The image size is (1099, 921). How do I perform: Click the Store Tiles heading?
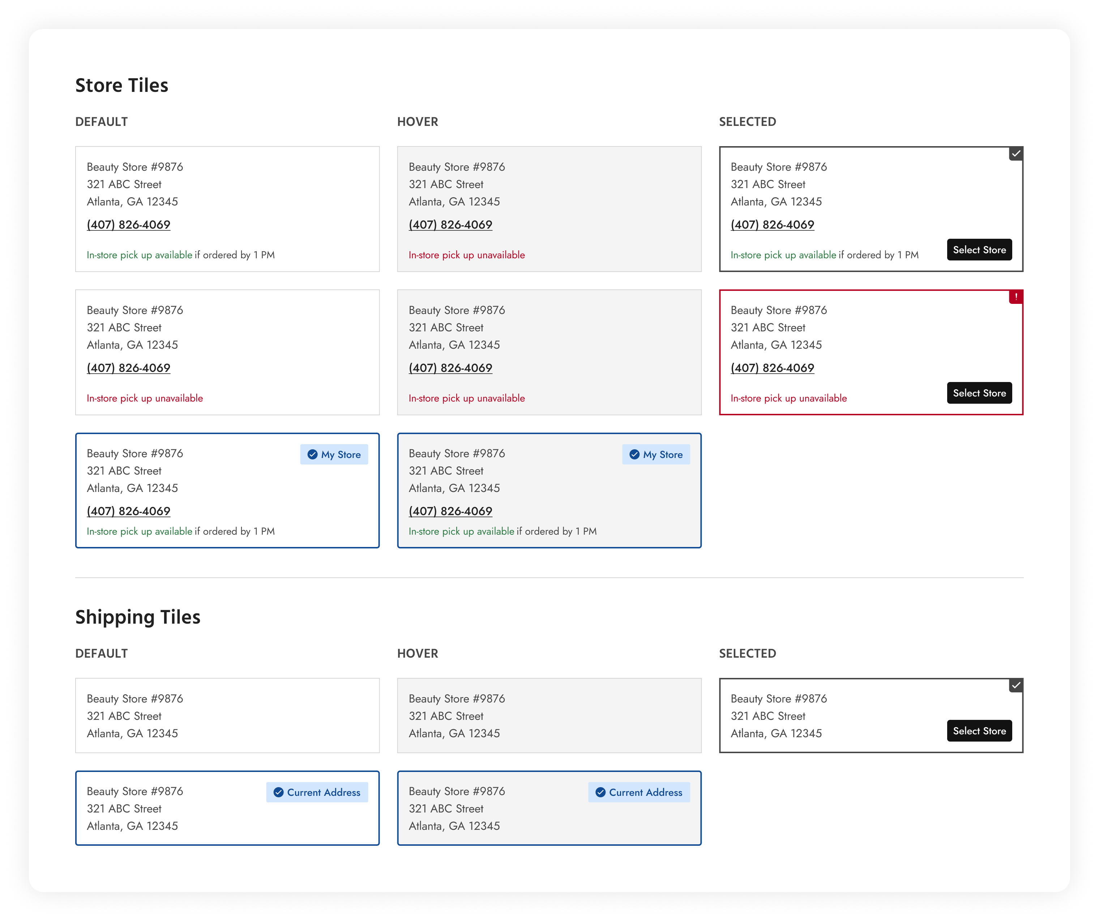(x=122, y=85)
